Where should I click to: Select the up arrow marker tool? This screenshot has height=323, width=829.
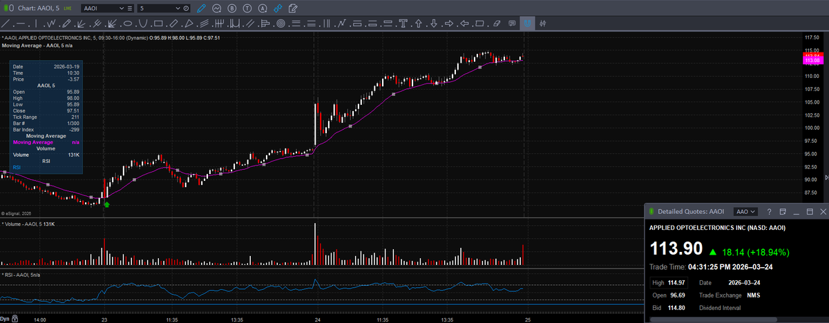click(x=419, y=23)
